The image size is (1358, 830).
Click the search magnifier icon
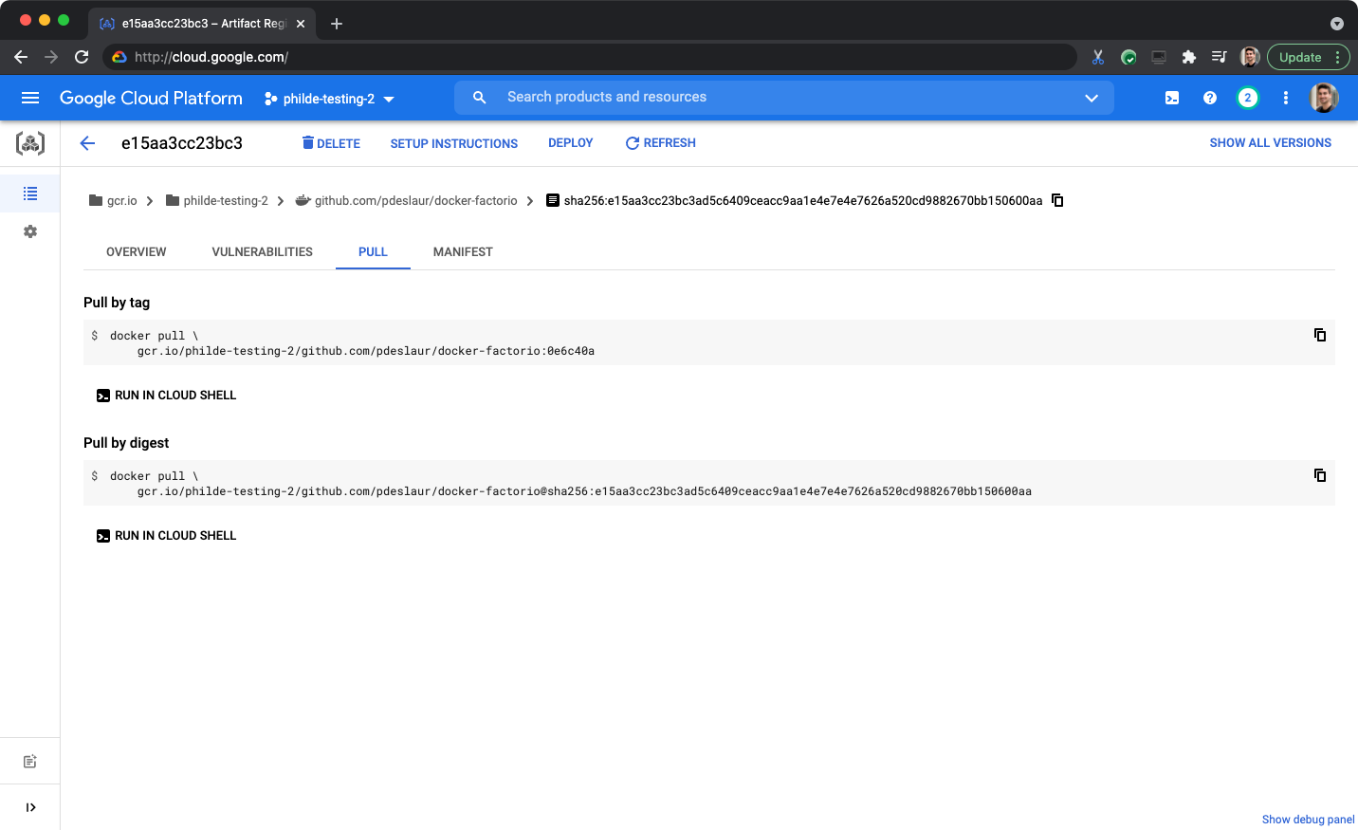coord(480,98)
